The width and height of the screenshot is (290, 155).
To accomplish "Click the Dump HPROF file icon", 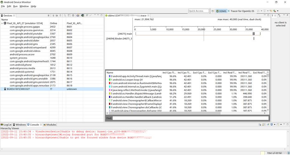I will point(57,15).
